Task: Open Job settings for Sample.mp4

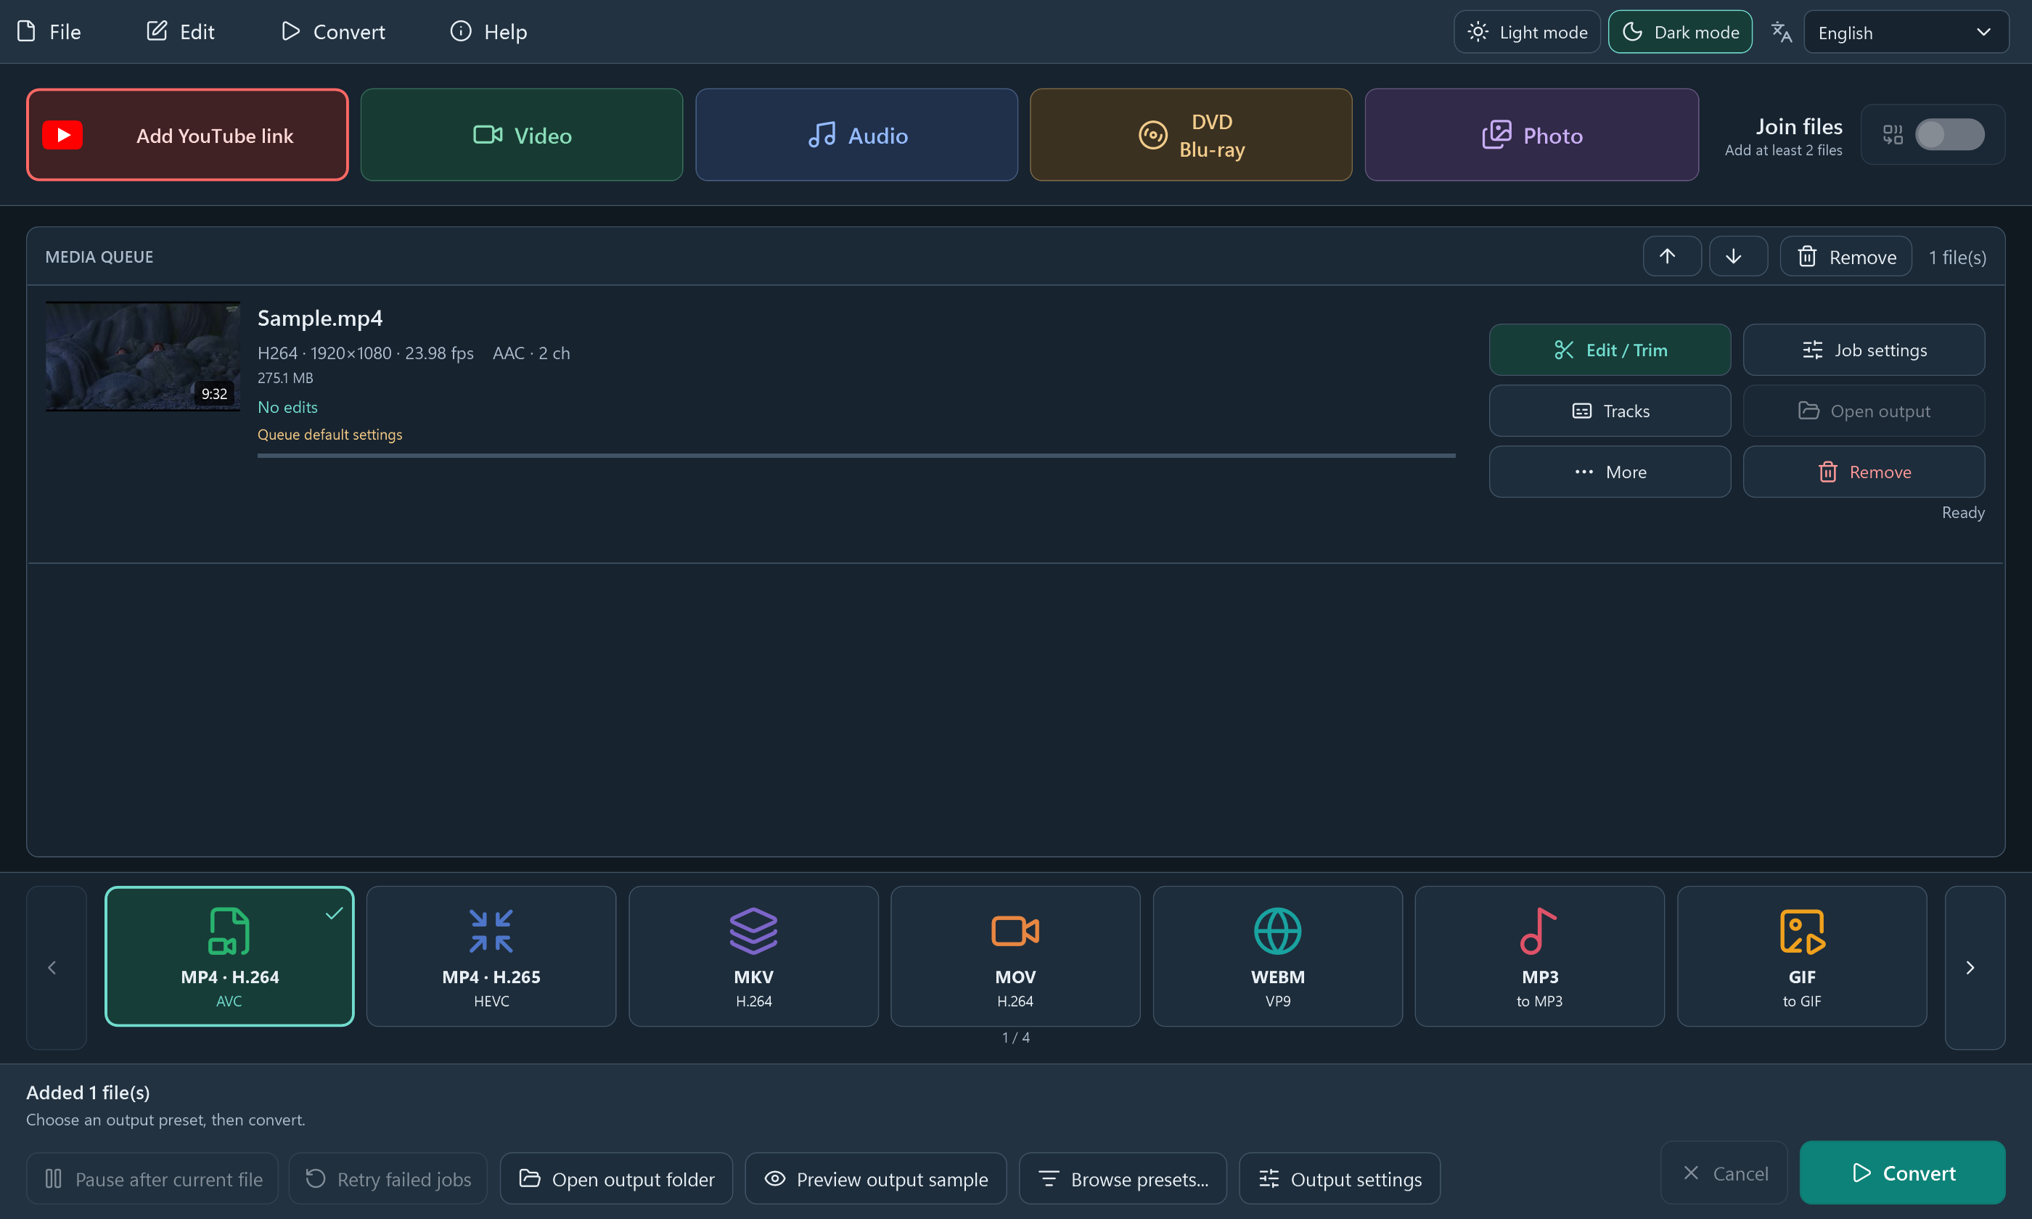Action: (x=1864, y=350)
